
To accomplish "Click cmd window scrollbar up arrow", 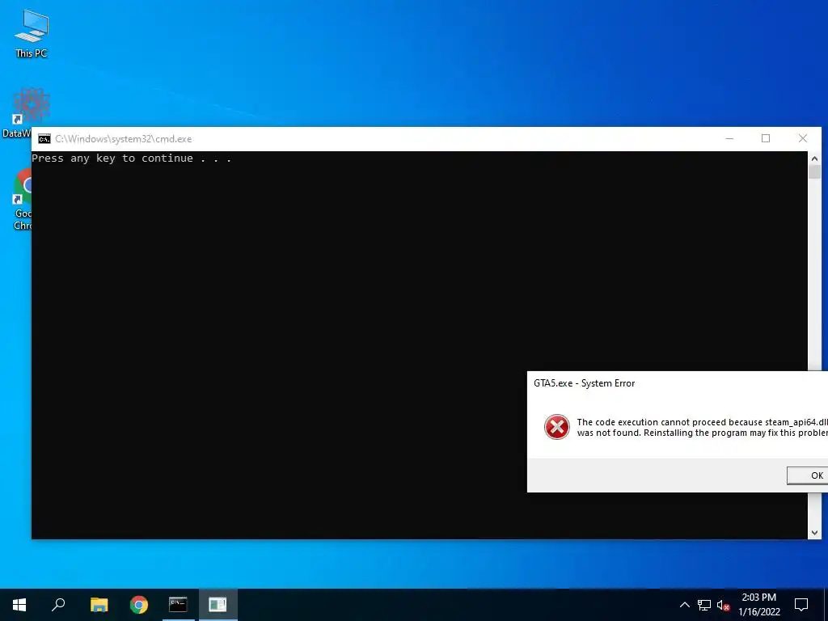I will [814, 158].
